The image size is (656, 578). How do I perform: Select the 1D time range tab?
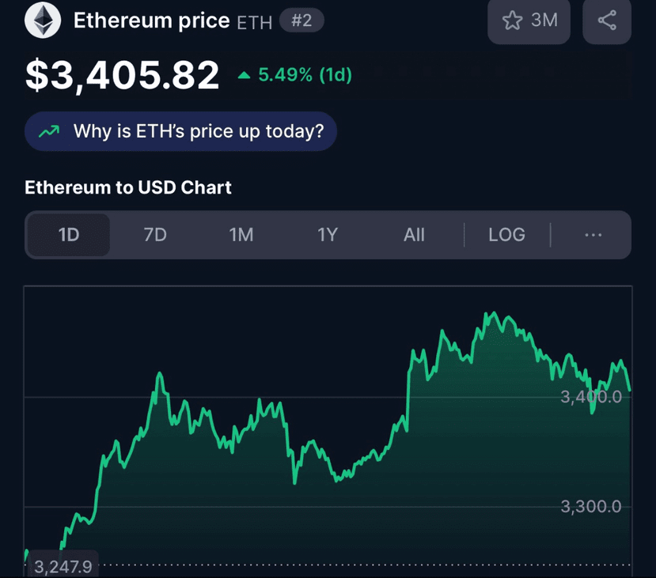tap(69, 235)
